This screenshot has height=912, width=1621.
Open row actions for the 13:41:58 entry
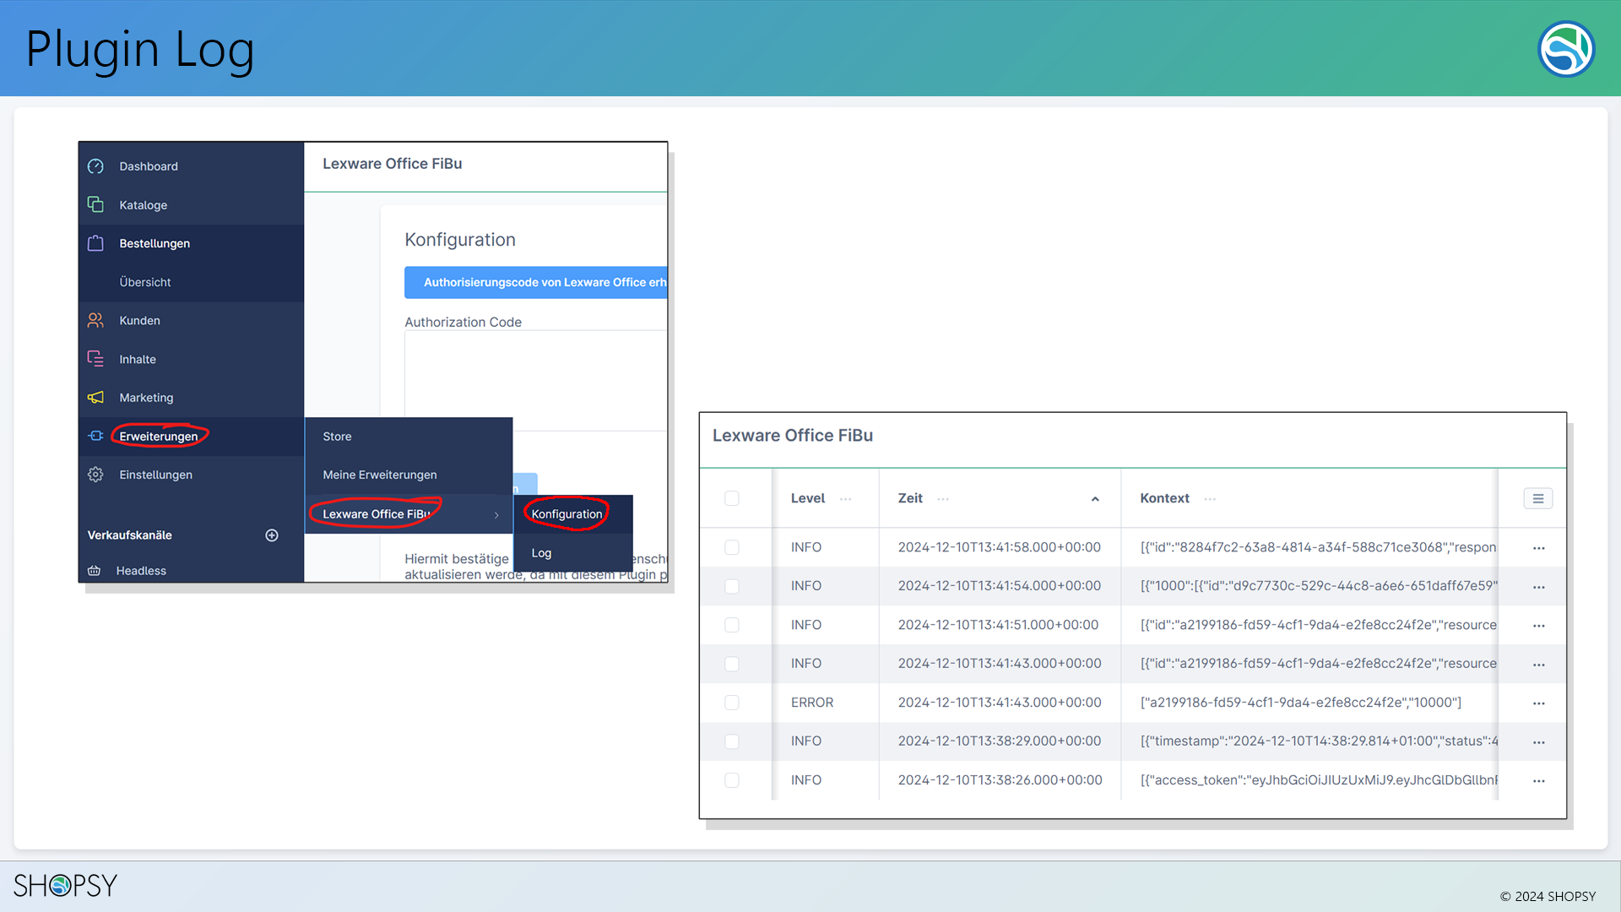tap(1539, 548)
